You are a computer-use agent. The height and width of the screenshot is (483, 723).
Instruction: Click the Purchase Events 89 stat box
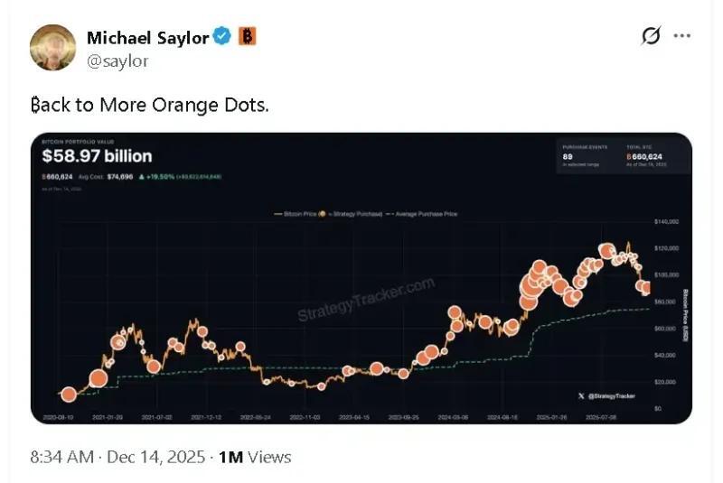coord(587,157)
